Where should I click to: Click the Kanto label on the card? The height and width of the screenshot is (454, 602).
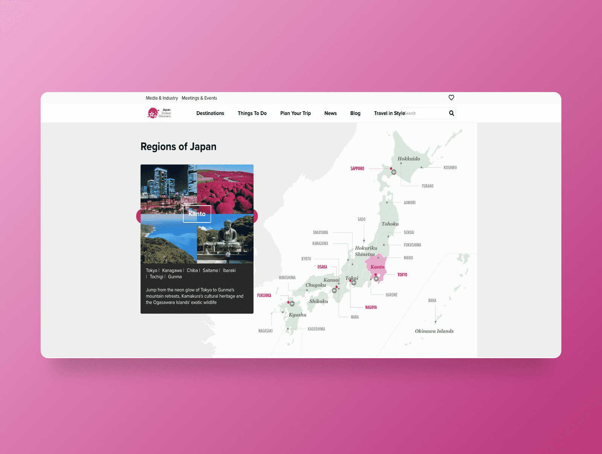(x=196, y=214)
